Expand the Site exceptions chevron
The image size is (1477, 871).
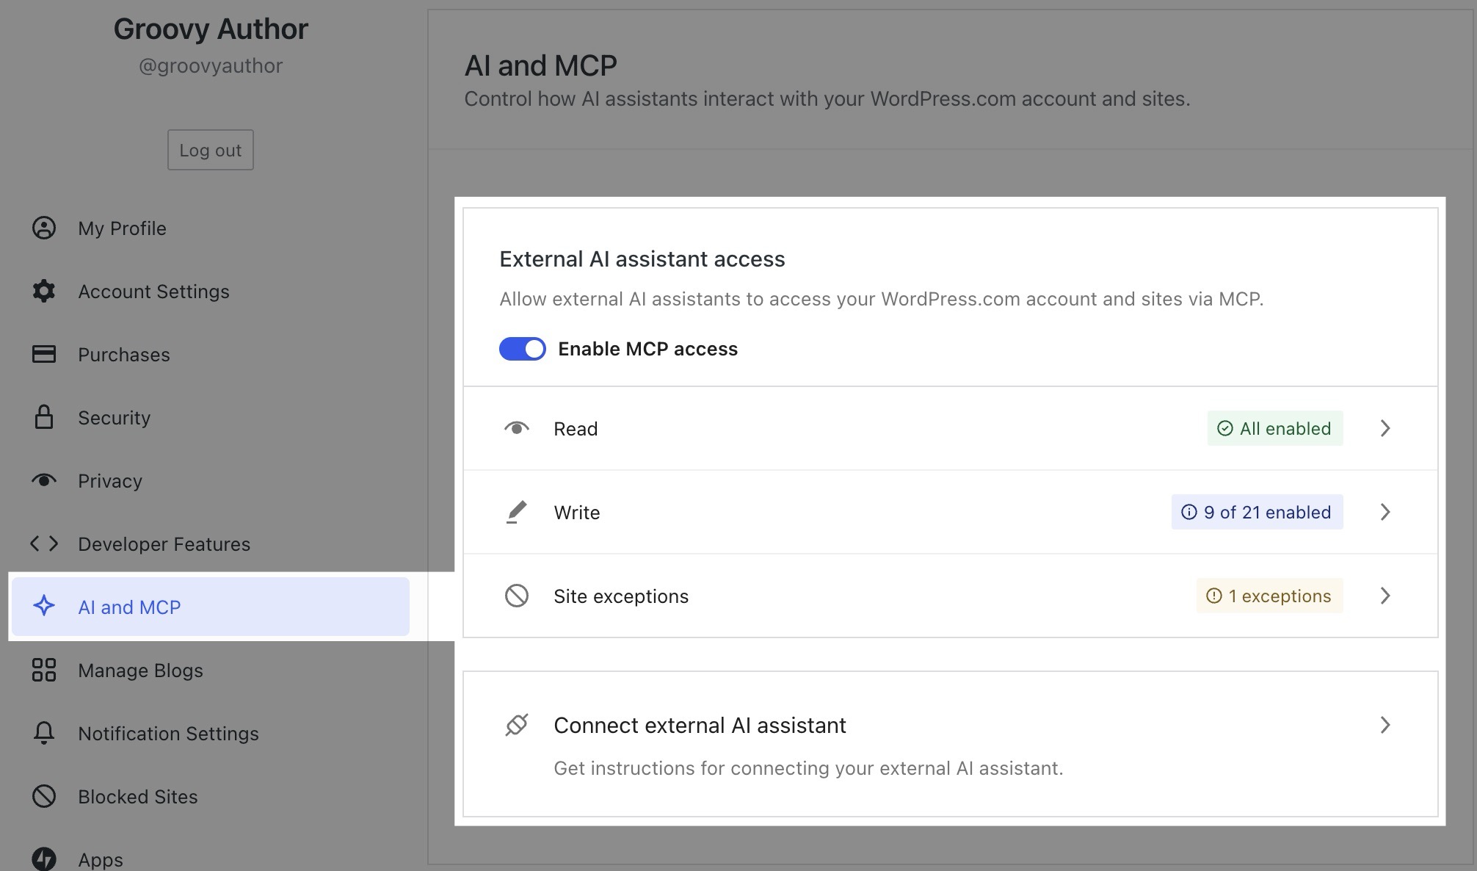coord(1385,596)
